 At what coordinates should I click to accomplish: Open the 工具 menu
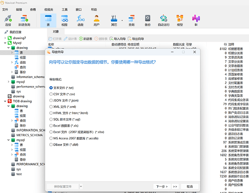pos(64,10)
